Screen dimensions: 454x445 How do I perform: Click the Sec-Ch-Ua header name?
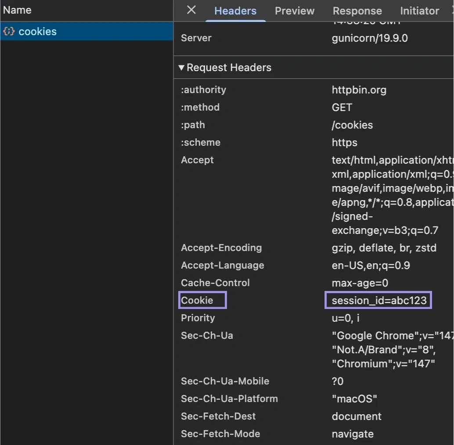coord(207,335)
